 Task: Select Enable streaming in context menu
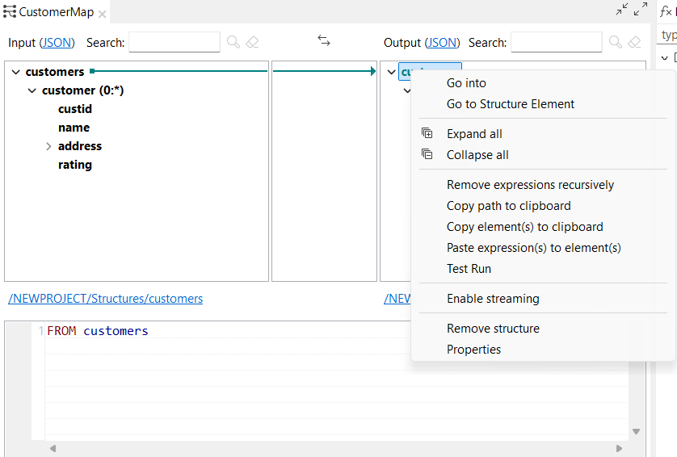click(x=493, y=299)
